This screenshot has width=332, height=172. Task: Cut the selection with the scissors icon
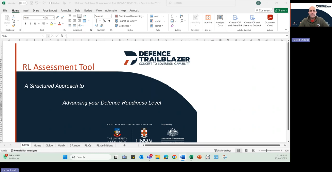pyautogui.click(x=13, y=16)
